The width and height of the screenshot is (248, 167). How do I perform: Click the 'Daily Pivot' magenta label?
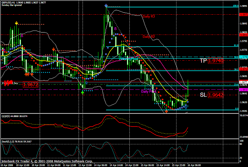(x=148, y=92)
